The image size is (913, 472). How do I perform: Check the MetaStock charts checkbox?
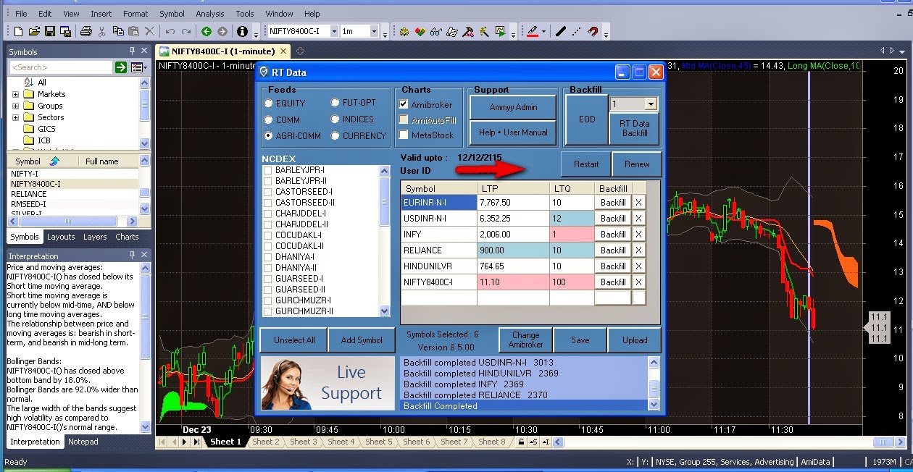coord(404,135)
